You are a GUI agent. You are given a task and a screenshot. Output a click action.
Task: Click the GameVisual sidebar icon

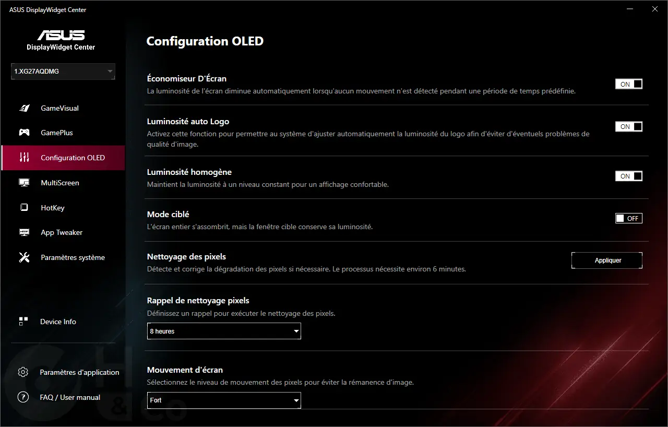(24, 108)
